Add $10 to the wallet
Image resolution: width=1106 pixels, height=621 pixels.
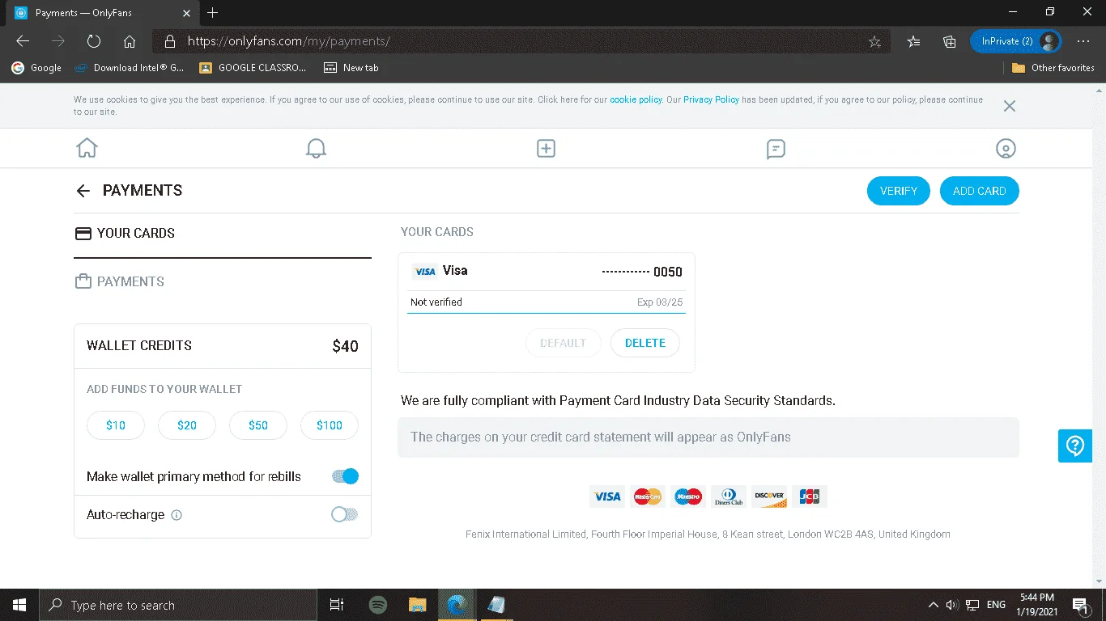click(116, 425)
